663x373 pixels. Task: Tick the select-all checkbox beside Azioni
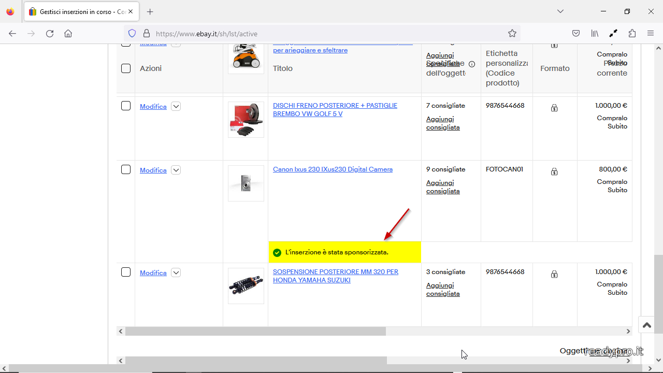click(x=126, y=68)
